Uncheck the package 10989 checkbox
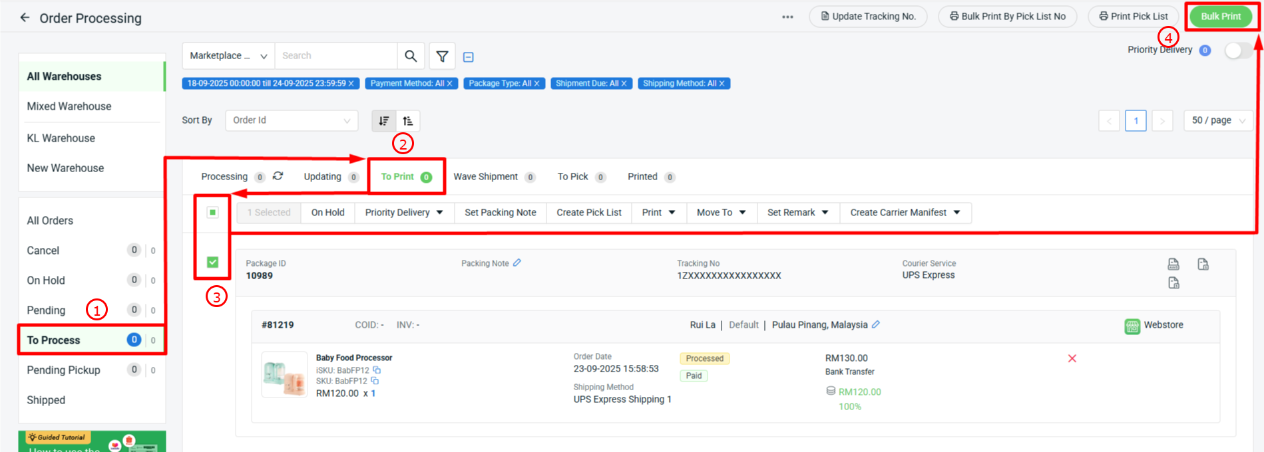The height and width of the screenshot is (452, 1264). pyautogui.click(x=212, y=262)
